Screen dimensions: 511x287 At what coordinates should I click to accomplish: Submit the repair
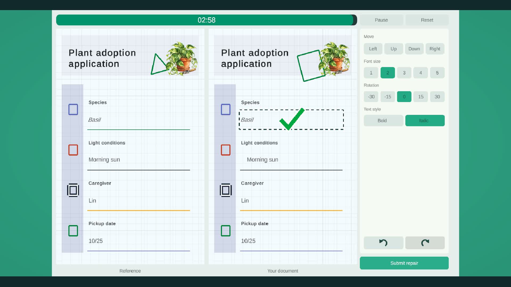pos(404,263)
